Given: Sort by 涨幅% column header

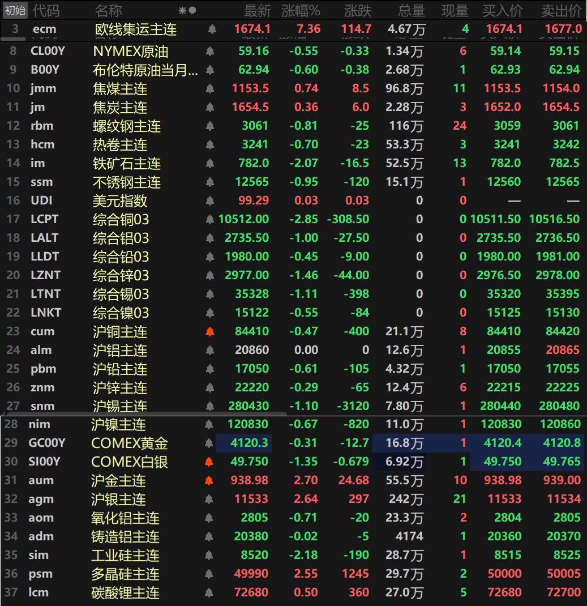Looking at the screenshot, I should click(301, 10).
